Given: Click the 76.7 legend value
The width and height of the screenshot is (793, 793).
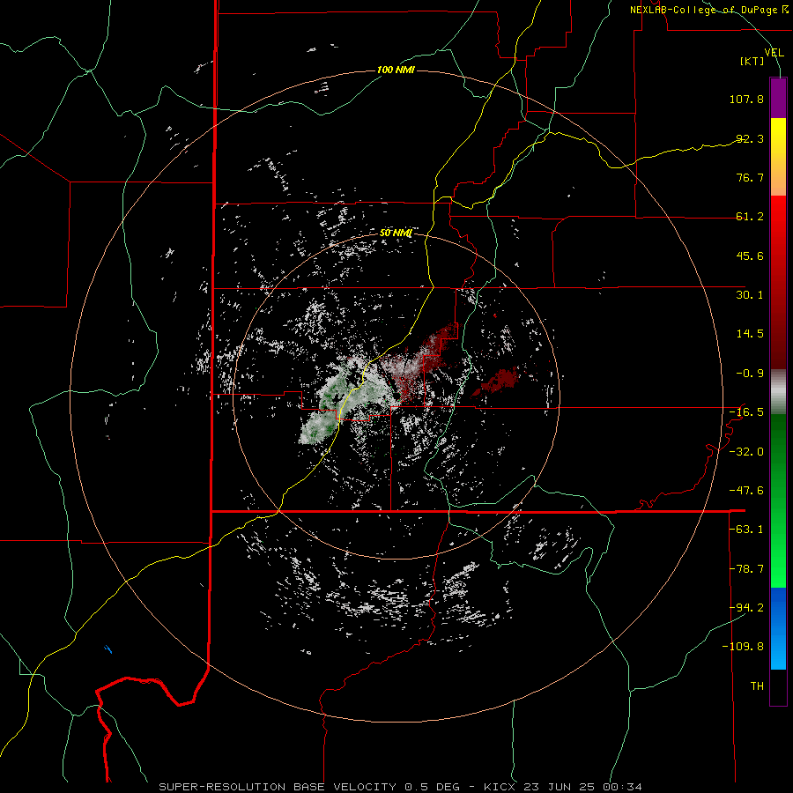Looking at the screenshot, I should pyautogui.click(x=750, y=177).
